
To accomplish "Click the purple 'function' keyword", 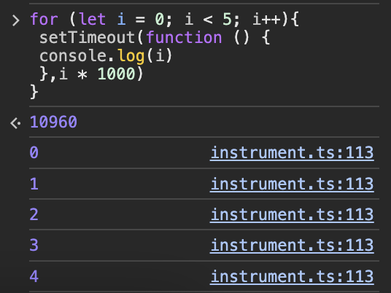I will pyautogui.click(x=184, y=38).
